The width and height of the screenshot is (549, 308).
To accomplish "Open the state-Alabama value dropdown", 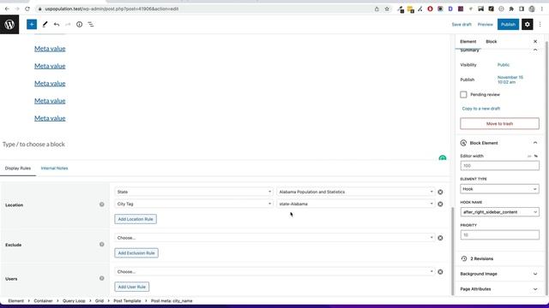I will point(356,204).
